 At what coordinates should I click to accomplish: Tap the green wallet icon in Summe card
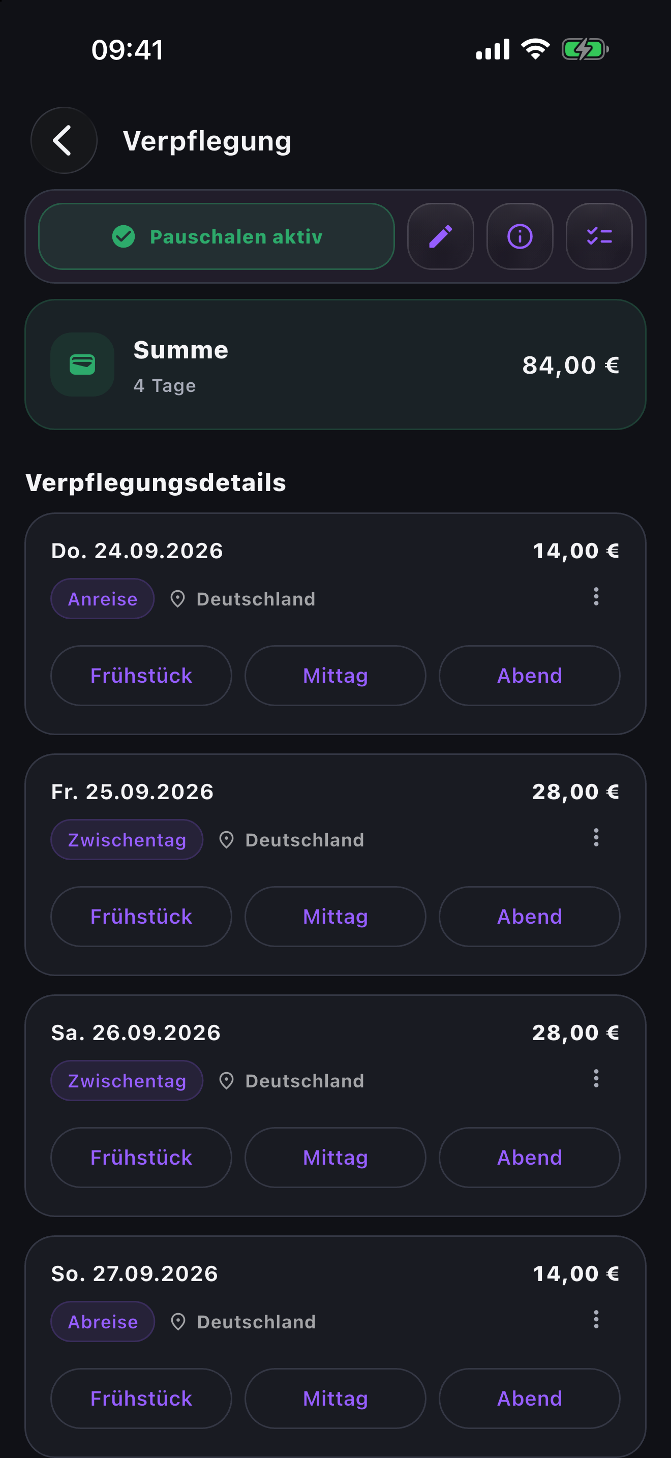pyautogui.click(x=82, y=364)
